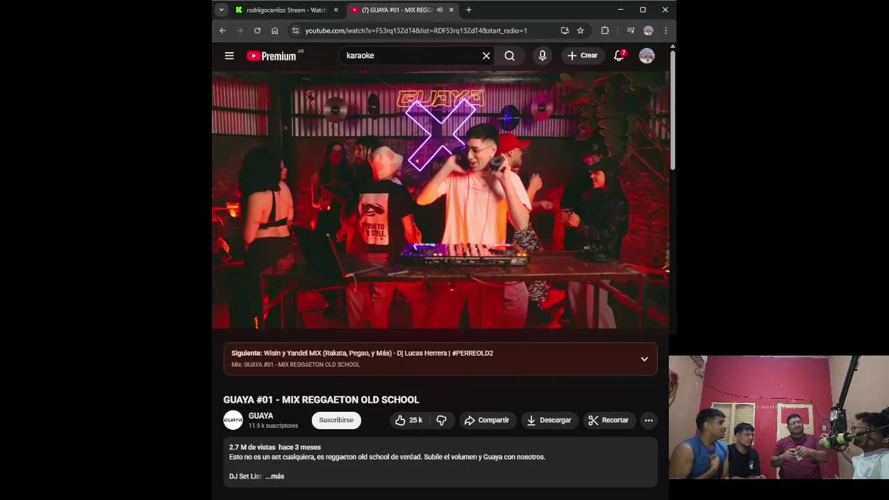This screenshot has width=889, height=500.
Task: Open a new browser tab
Action: (469, 10)
